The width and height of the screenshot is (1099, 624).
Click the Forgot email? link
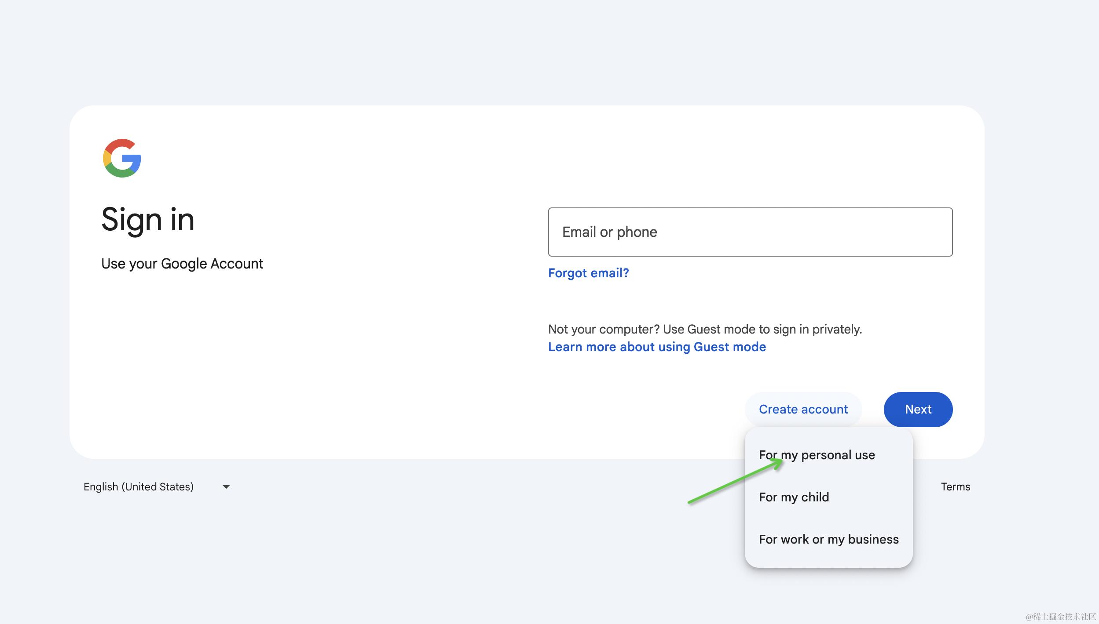pyautogui.click(x=588, y=273)
